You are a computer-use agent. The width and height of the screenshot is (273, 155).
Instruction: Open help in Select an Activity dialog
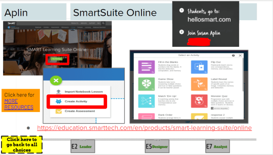233,55
